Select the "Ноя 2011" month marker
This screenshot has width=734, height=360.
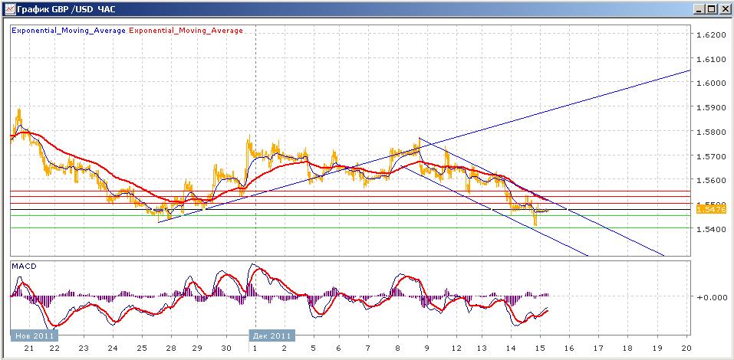pos(35,335)
